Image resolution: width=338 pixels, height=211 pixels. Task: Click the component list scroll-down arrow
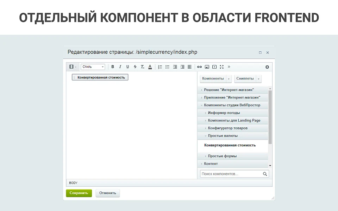pyautogui.click(x=270, y=166)
